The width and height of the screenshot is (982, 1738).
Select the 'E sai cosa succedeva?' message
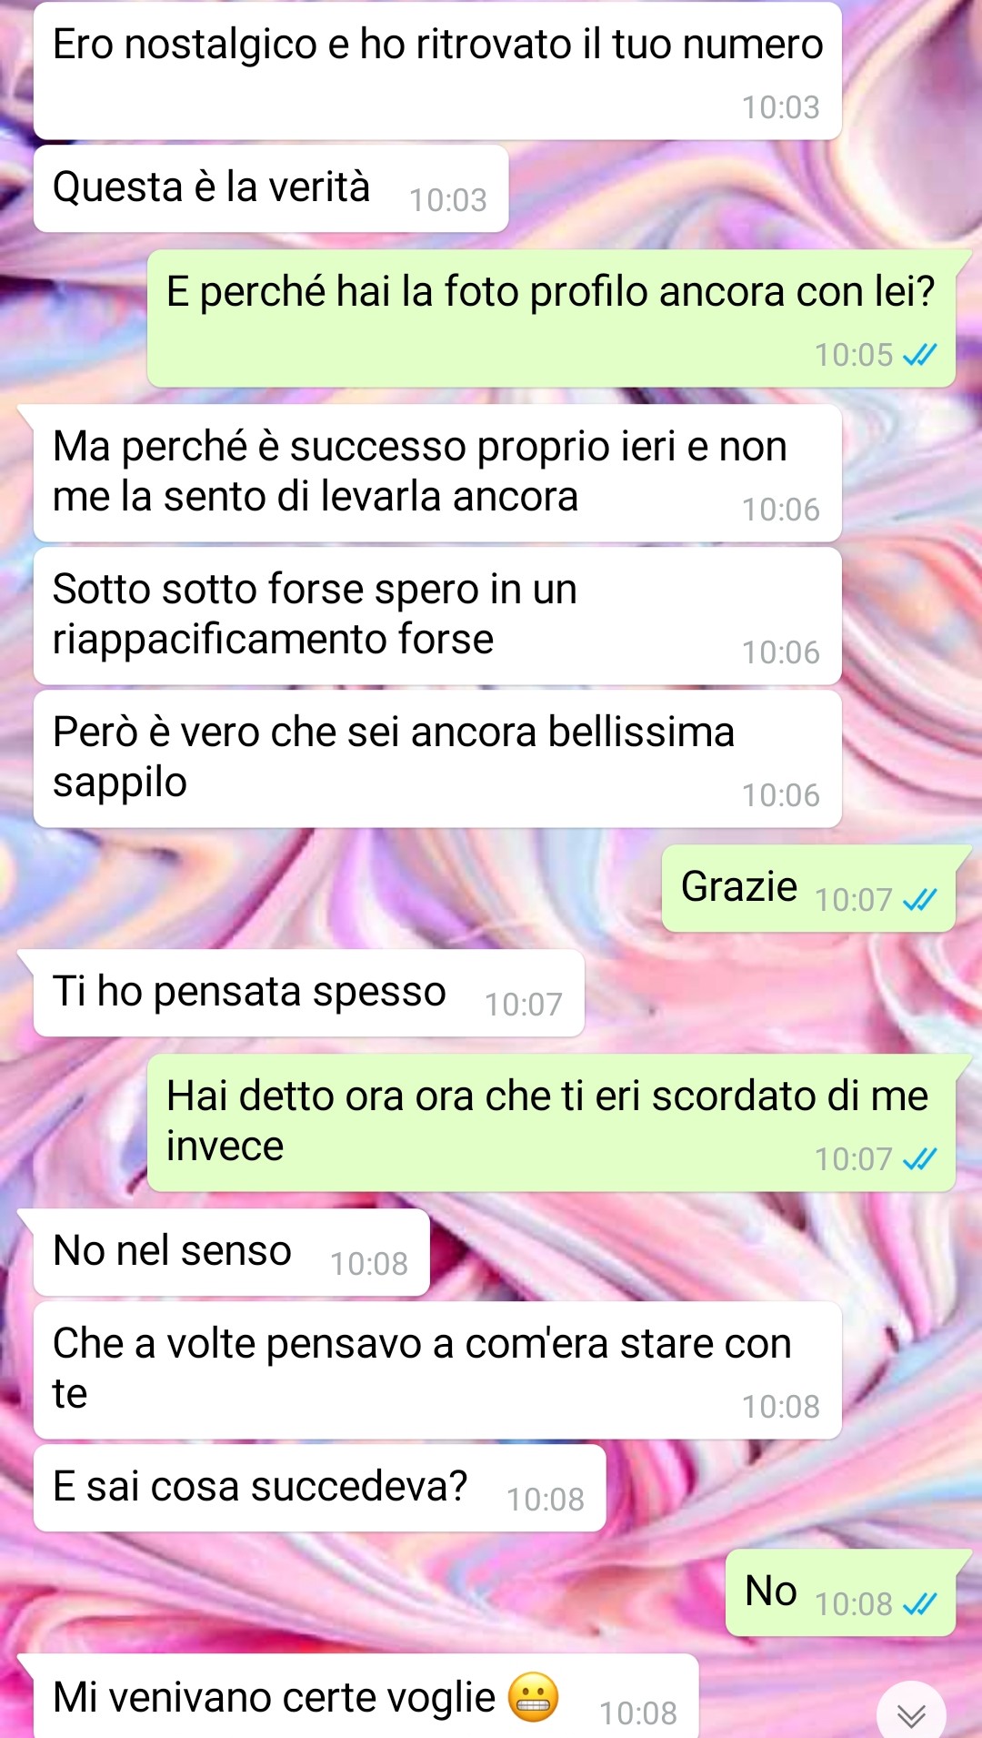[x=320, y=1488]
